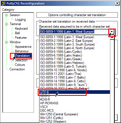Select Session category

pos(15,15)
